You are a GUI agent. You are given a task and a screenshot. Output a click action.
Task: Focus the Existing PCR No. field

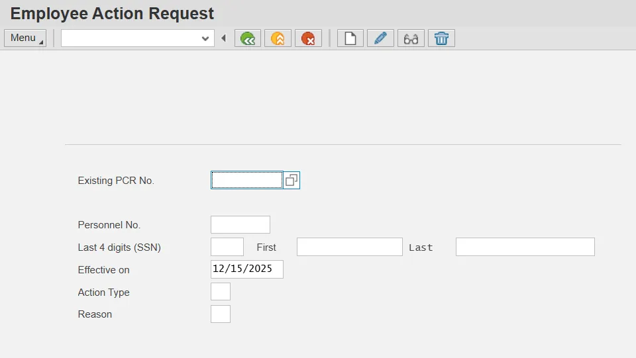246,180
